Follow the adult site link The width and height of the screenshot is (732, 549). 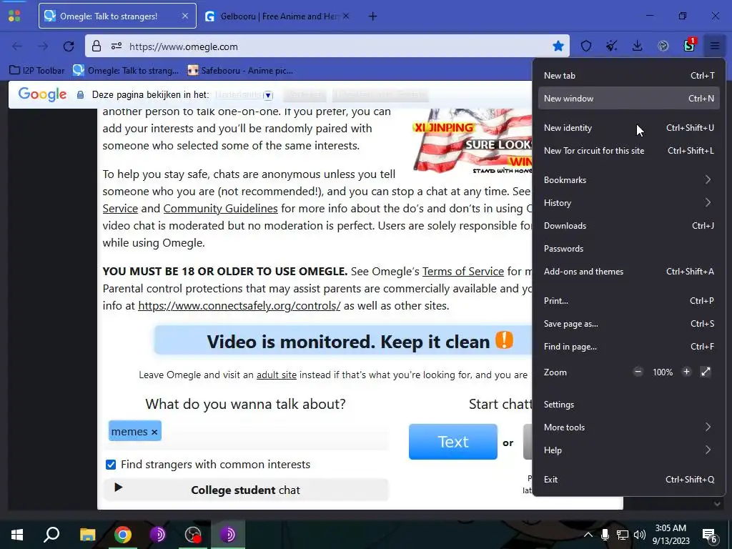click(x=277, y=375)
